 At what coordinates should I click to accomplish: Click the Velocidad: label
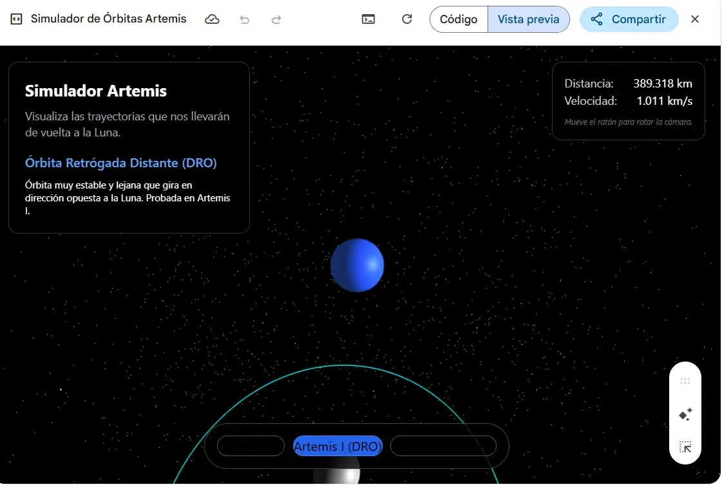[x=591, y=101]
